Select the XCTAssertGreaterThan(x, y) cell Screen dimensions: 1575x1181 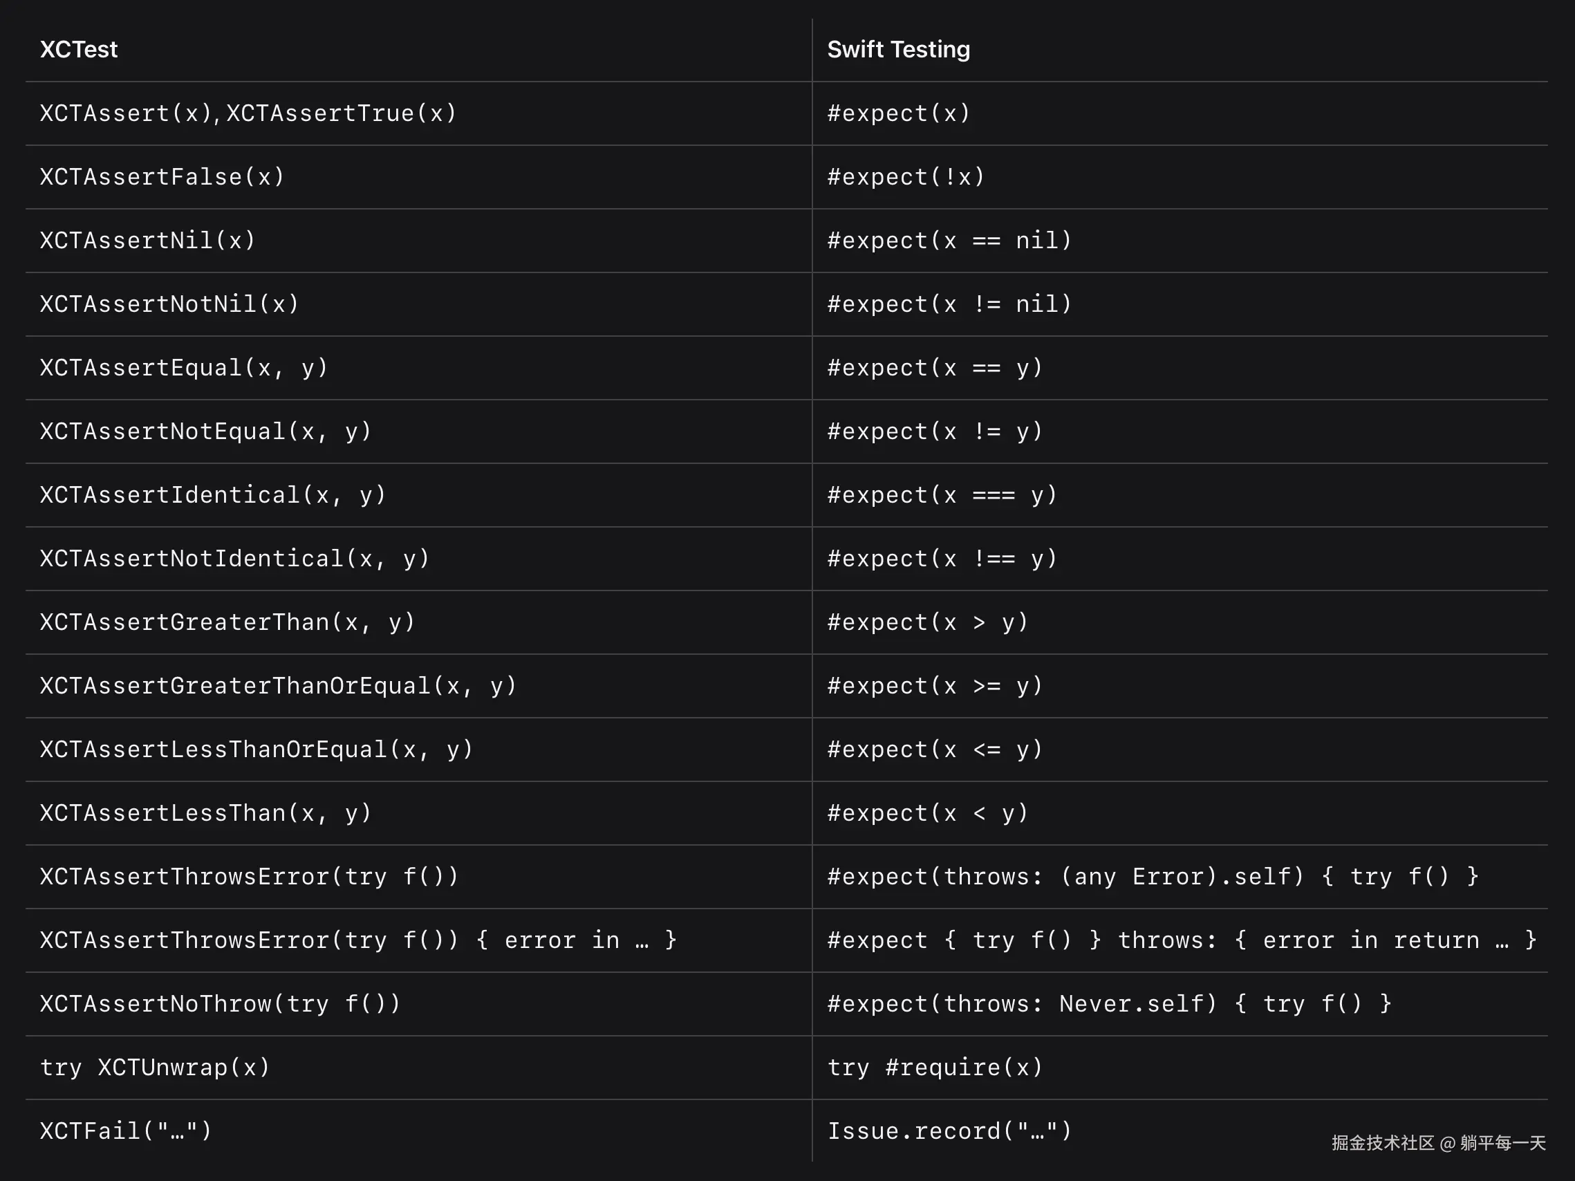tap(227, 622)
